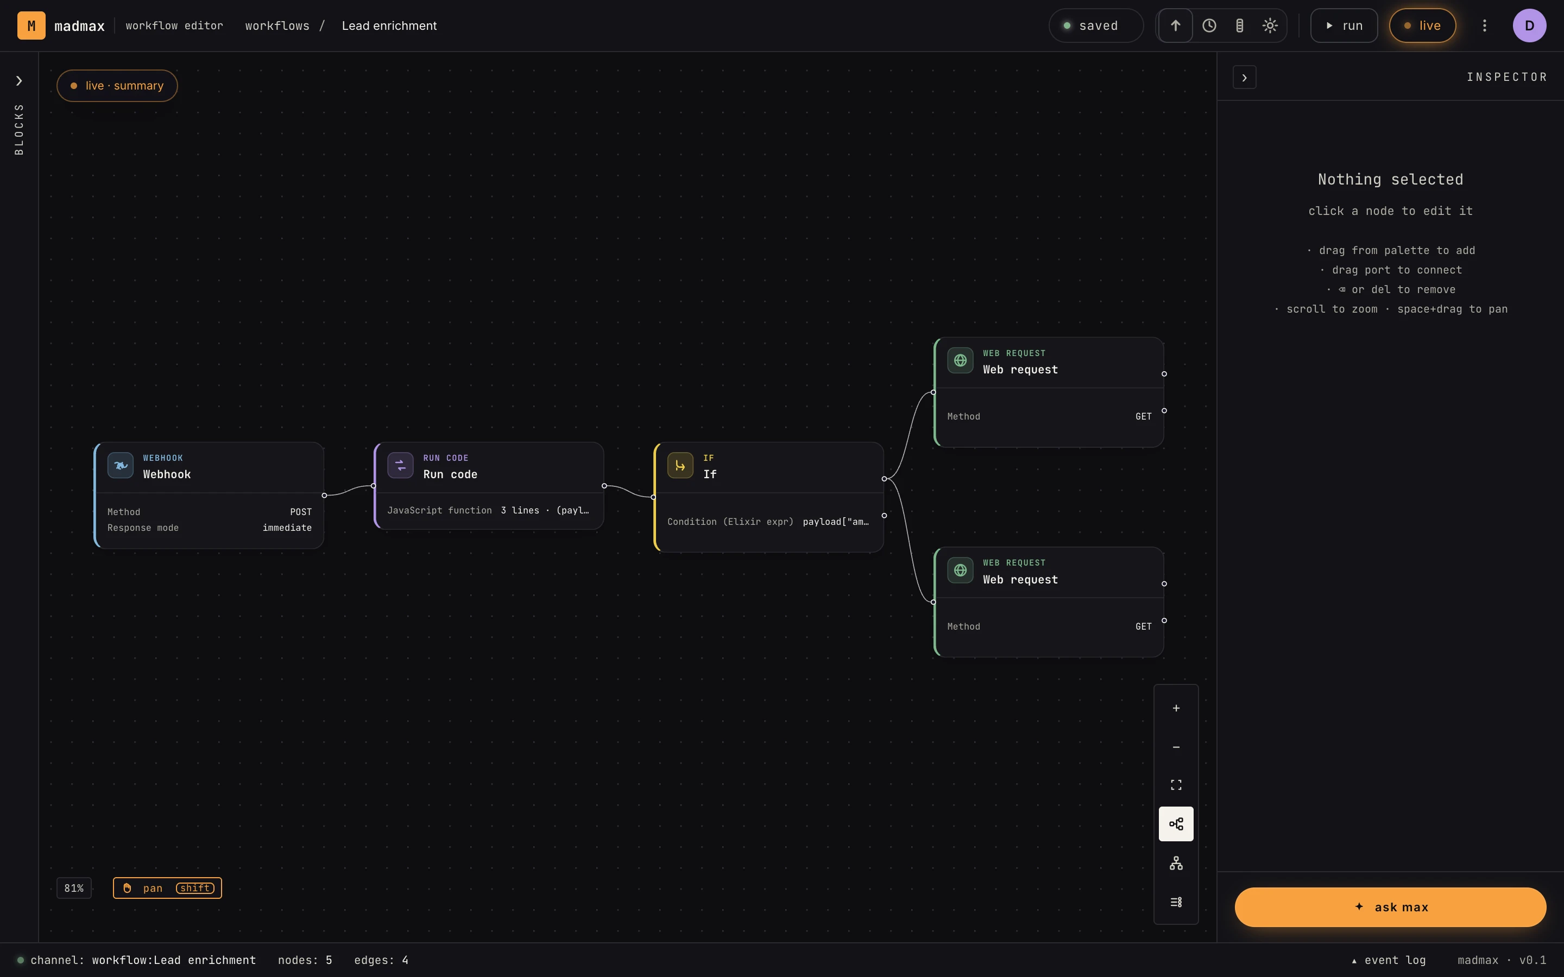Click the bottom Web request input port
This screenshot has height=977, width=1564.
933,602
